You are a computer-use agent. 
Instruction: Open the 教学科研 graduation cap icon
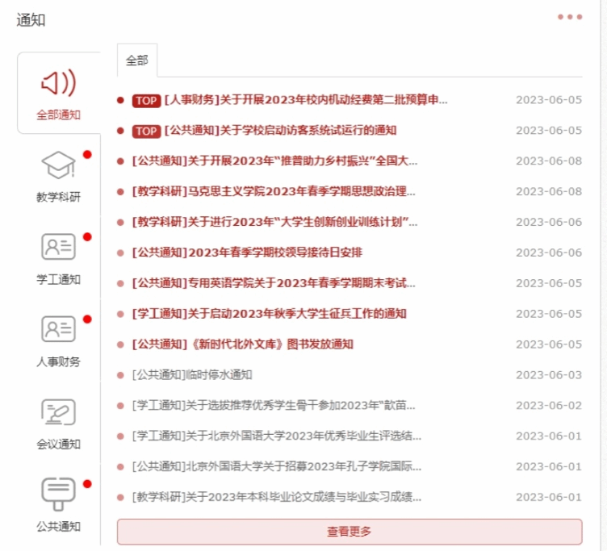pos(58,165)
